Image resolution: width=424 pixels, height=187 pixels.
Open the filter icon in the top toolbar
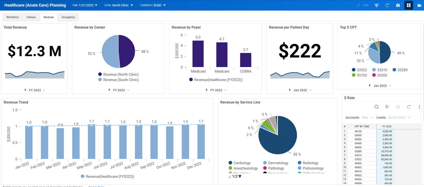click(x=376, y=5)
